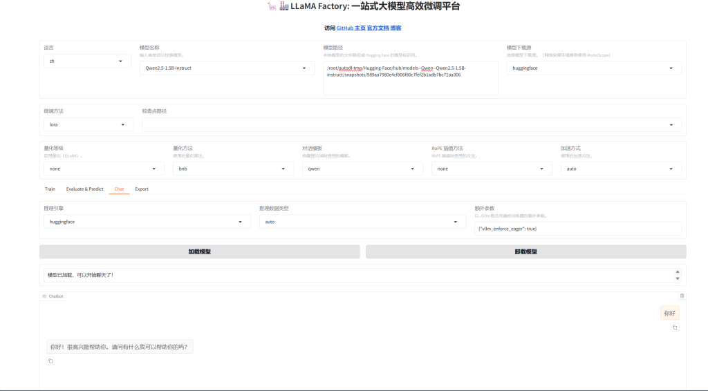This screenshot has height=391, width=708.
Task: Click the status box scroll up arrow
Action: [678, 272]
